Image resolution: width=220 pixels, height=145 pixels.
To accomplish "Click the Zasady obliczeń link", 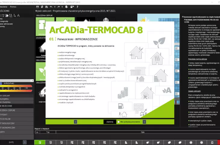I will click(x=194, y=91).
